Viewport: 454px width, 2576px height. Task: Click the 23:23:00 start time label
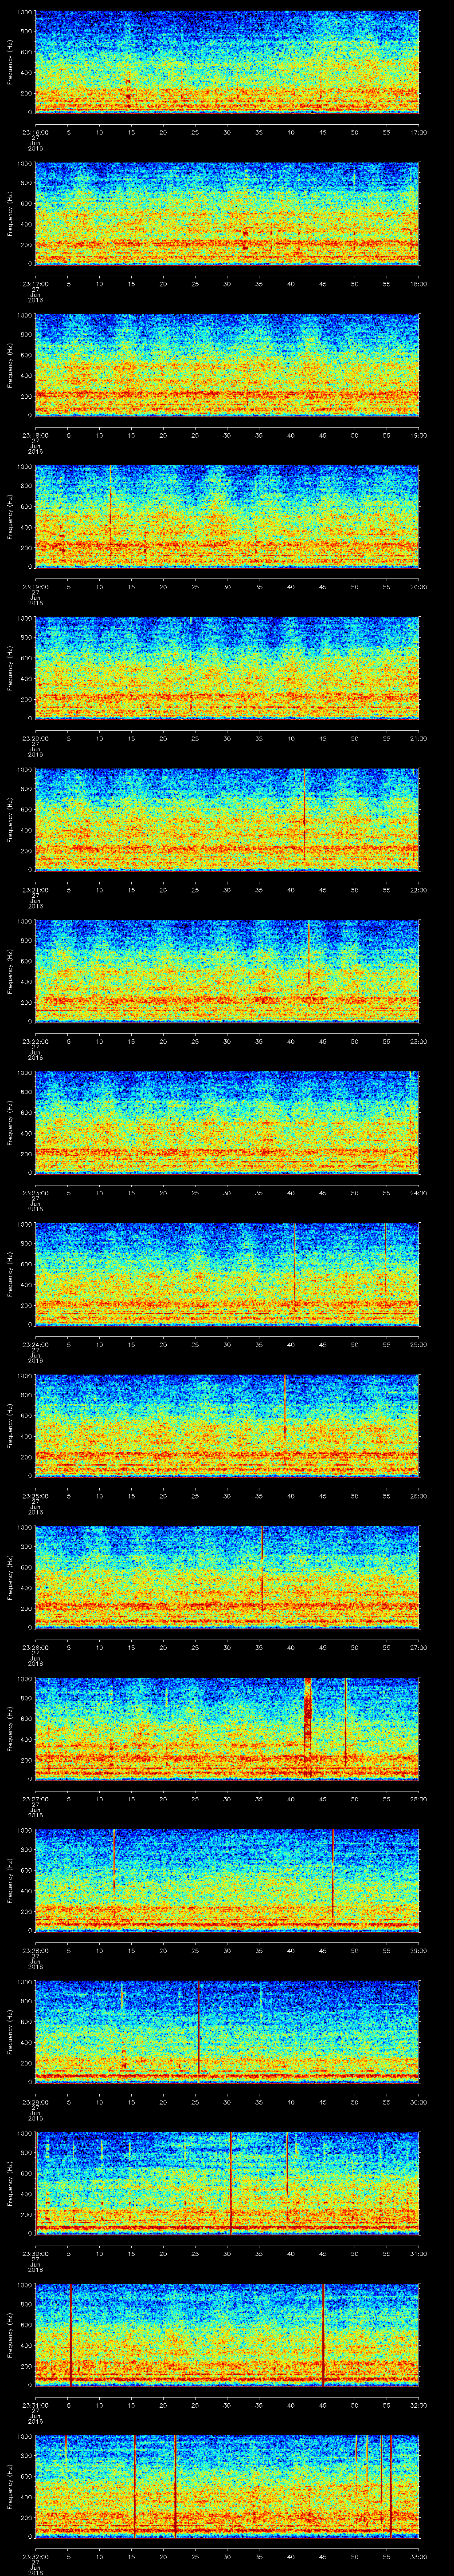(36, 1192)
